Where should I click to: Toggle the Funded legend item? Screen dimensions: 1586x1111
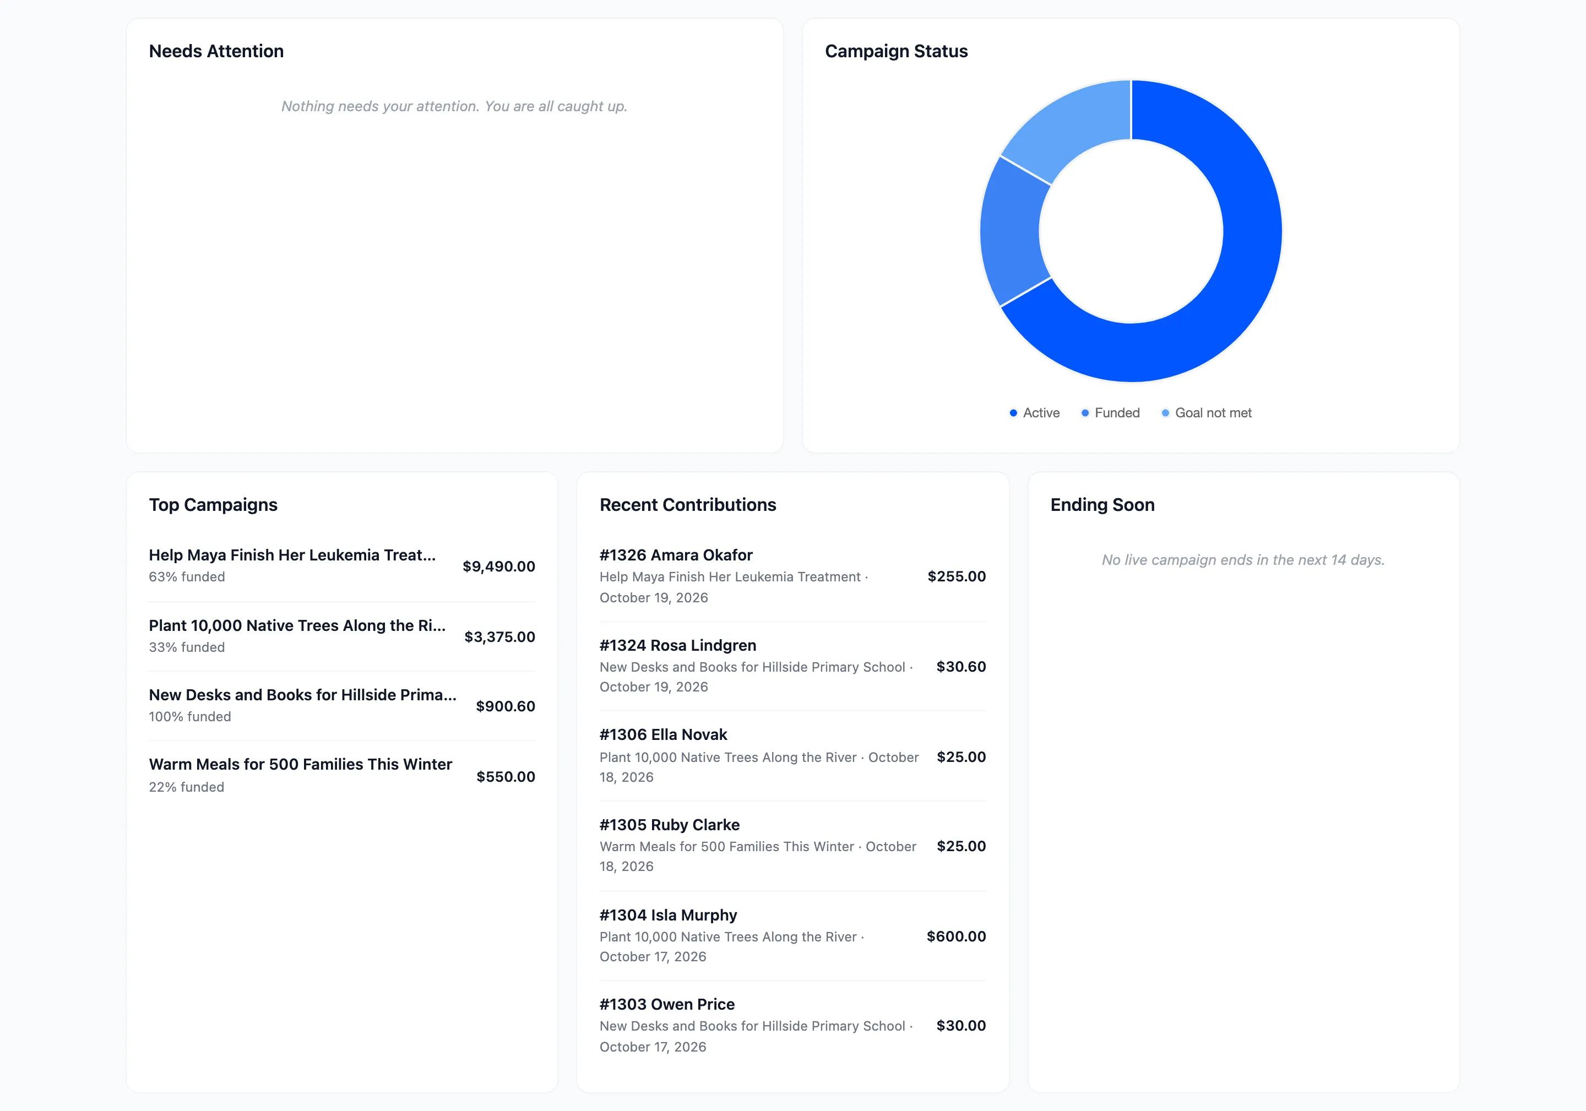coord(1110,413)
